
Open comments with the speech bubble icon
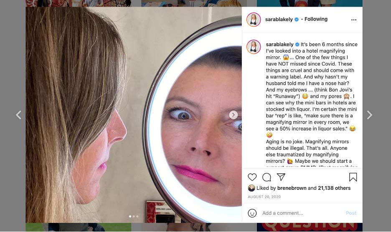[267, 177]
